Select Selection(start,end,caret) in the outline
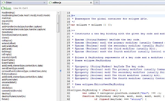The image size is (165, 101). click(15, 35)
